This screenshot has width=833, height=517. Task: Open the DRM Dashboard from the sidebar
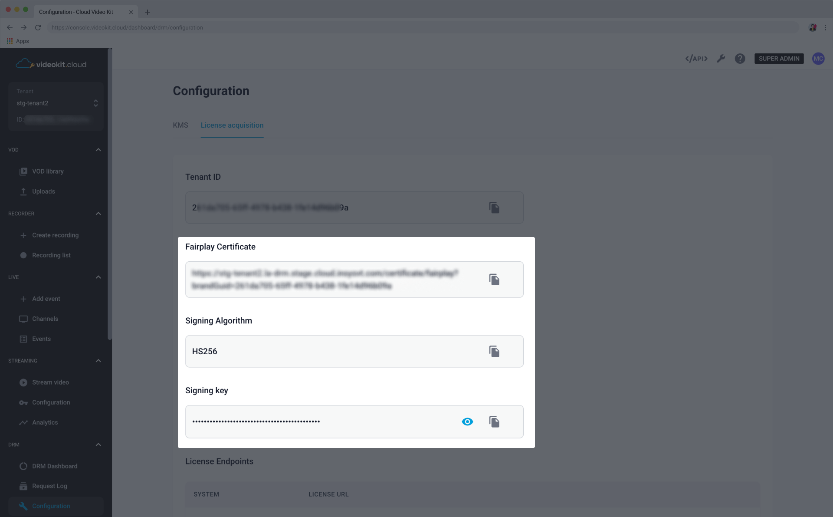pyautogui.click(x=55, y=466)
